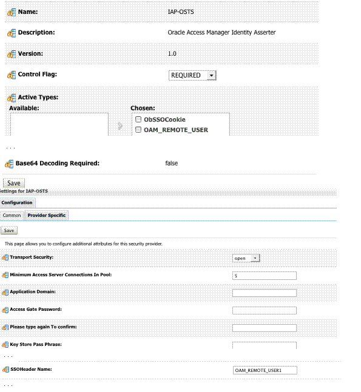The width and height of the screenshot is (361, 392).
Task: Click the icon next to Description label
Action: (x=12, y=33)
